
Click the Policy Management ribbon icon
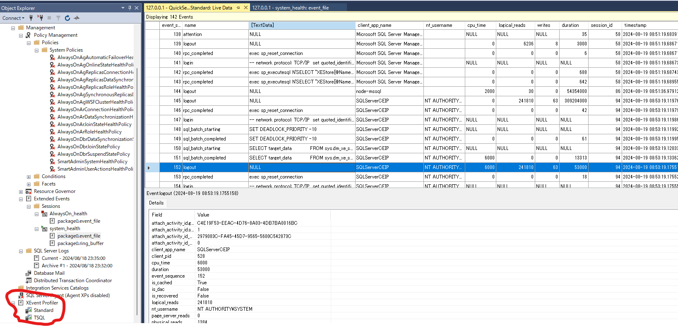[29, 35]
